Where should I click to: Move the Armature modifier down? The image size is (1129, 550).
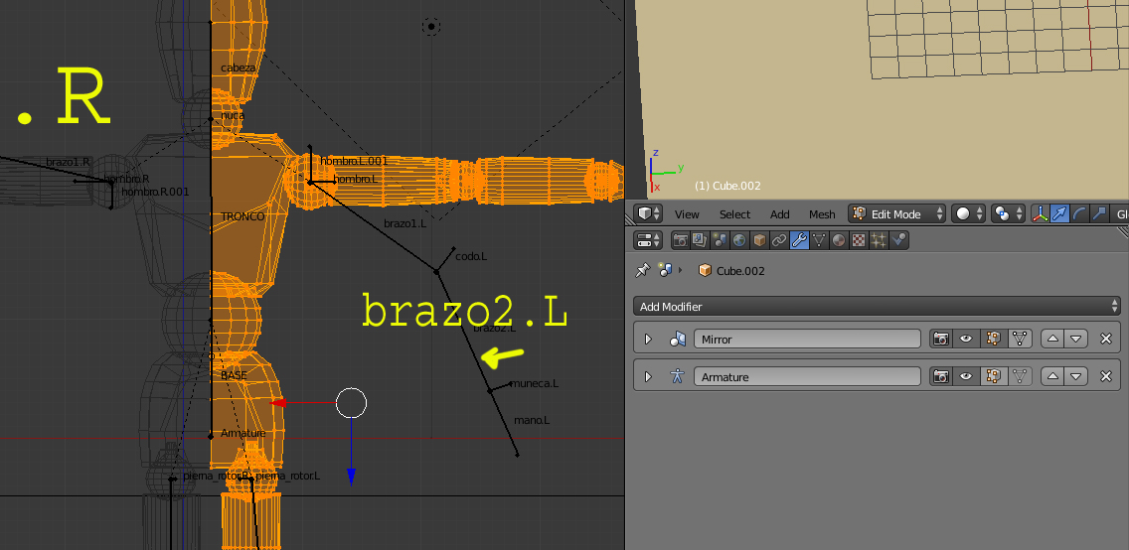pos(1075,376)
